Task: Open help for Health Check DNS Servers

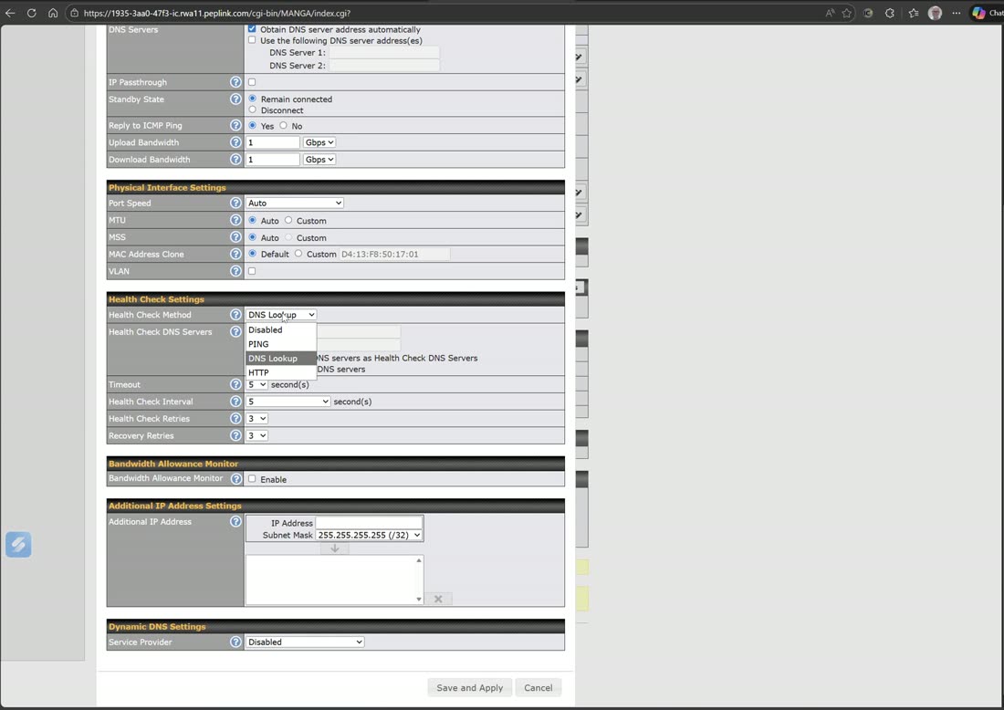Action: [235, 331]
